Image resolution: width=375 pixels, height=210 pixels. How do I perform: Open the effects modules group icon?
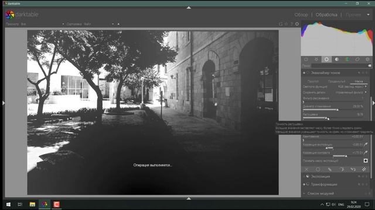[367, 60]
